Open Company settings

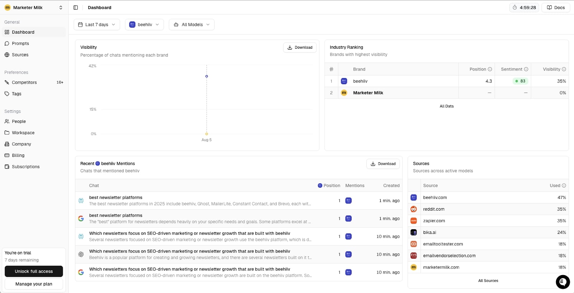click(x=34, y=144)
